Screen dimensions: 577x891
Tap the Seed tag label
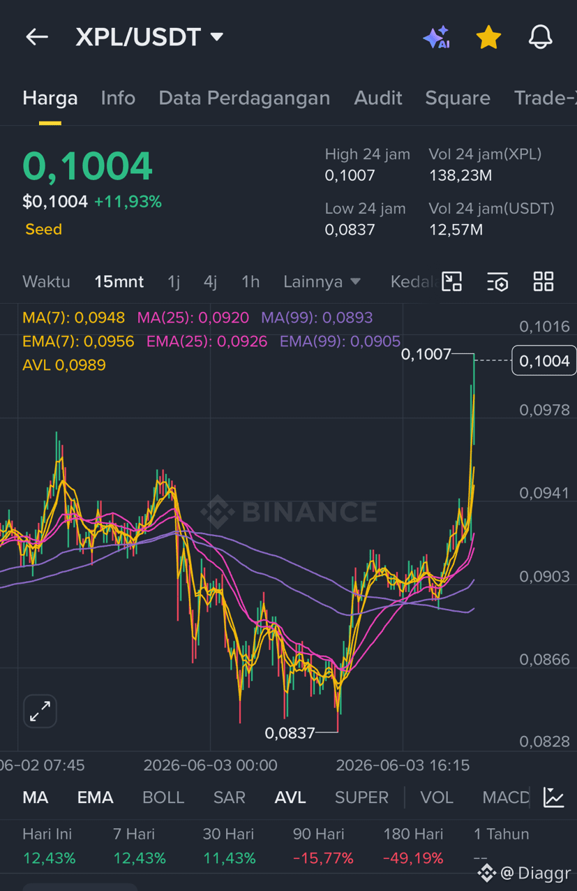(x=43, y=229)
